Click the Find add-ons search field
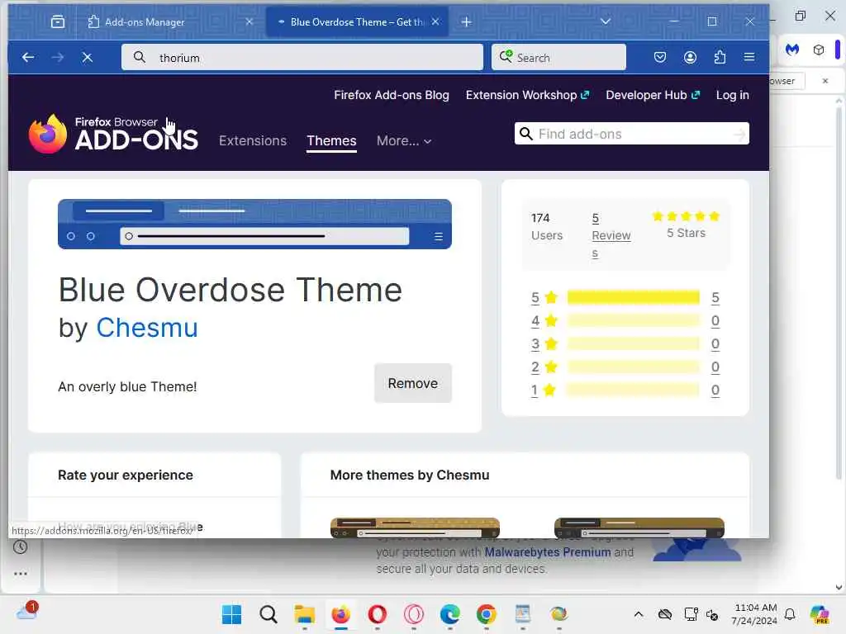This screenshot has width=846, height=634. pos(631,134)
